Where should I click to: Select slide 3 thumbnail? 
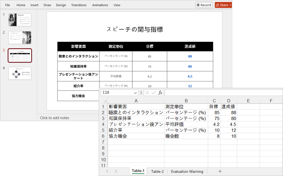(20, 56)
